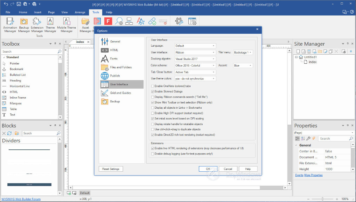This screenshot has height=202, width=356.
Task: Open the Color scheme dropdown
Action: (195, 65)
